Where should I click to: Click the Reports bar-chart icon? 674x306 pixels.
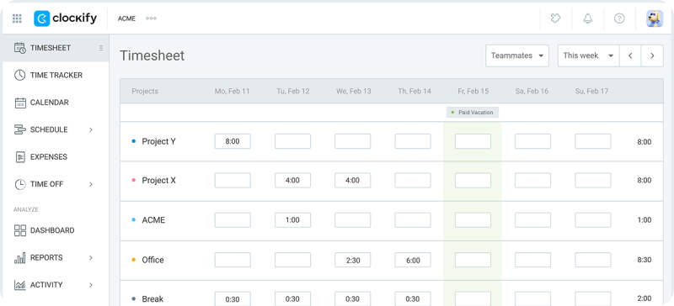19,258
